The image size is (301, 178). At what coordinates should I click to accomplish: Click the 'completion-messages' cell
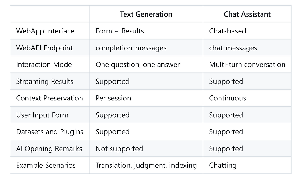(131, 48)
